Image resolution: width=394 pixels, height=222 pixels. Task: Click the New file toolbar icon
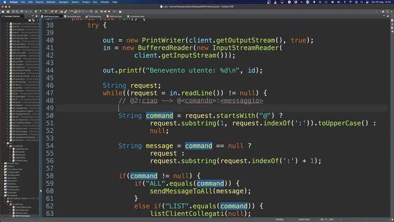tap(2, 12)
